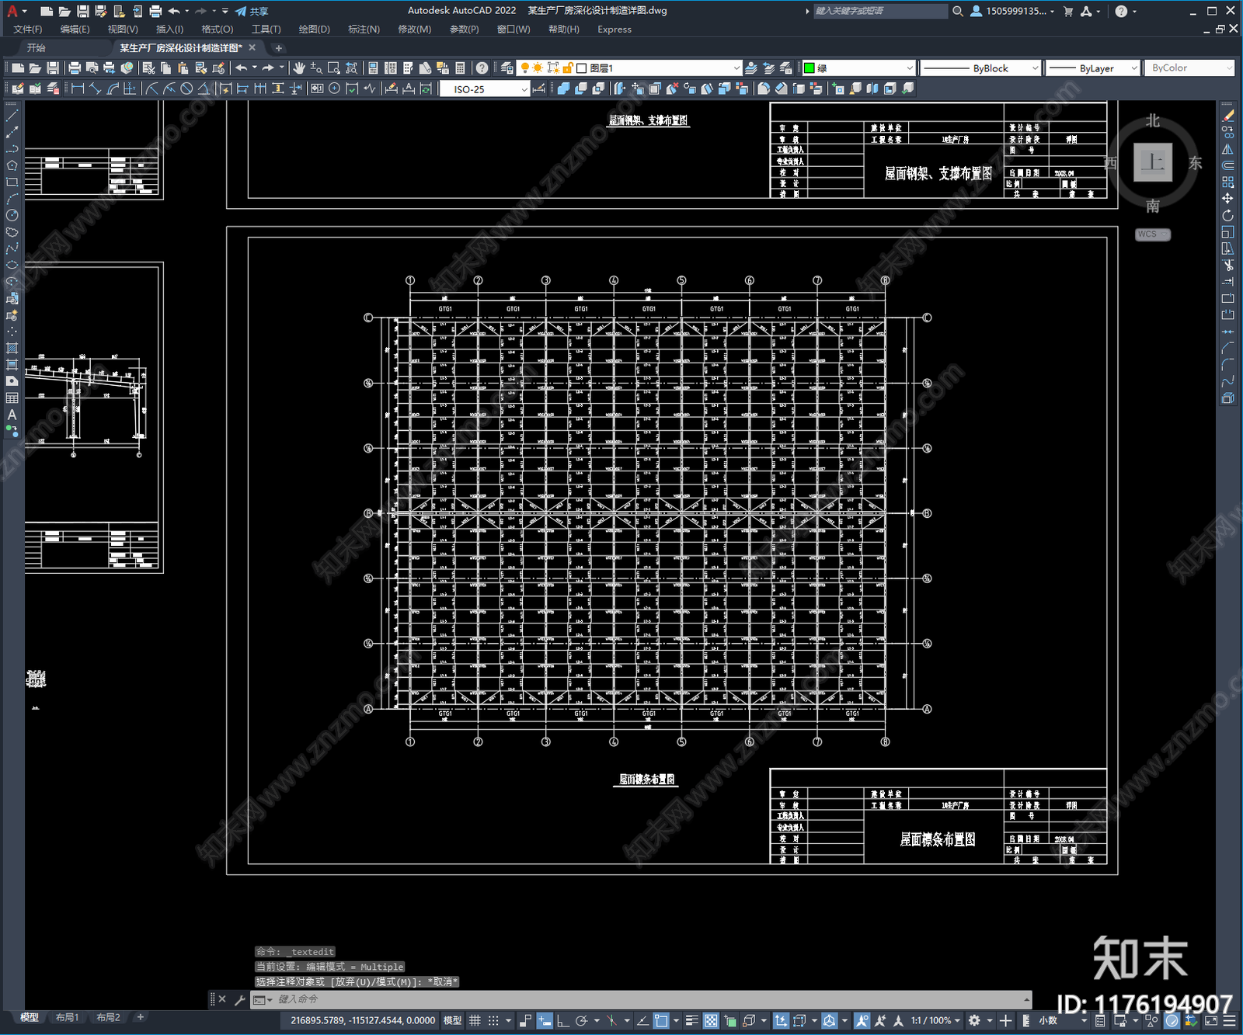Select the Multiline Text A tool
1243x1035 pixels.
pyautogui.click(x=12, y=415)
